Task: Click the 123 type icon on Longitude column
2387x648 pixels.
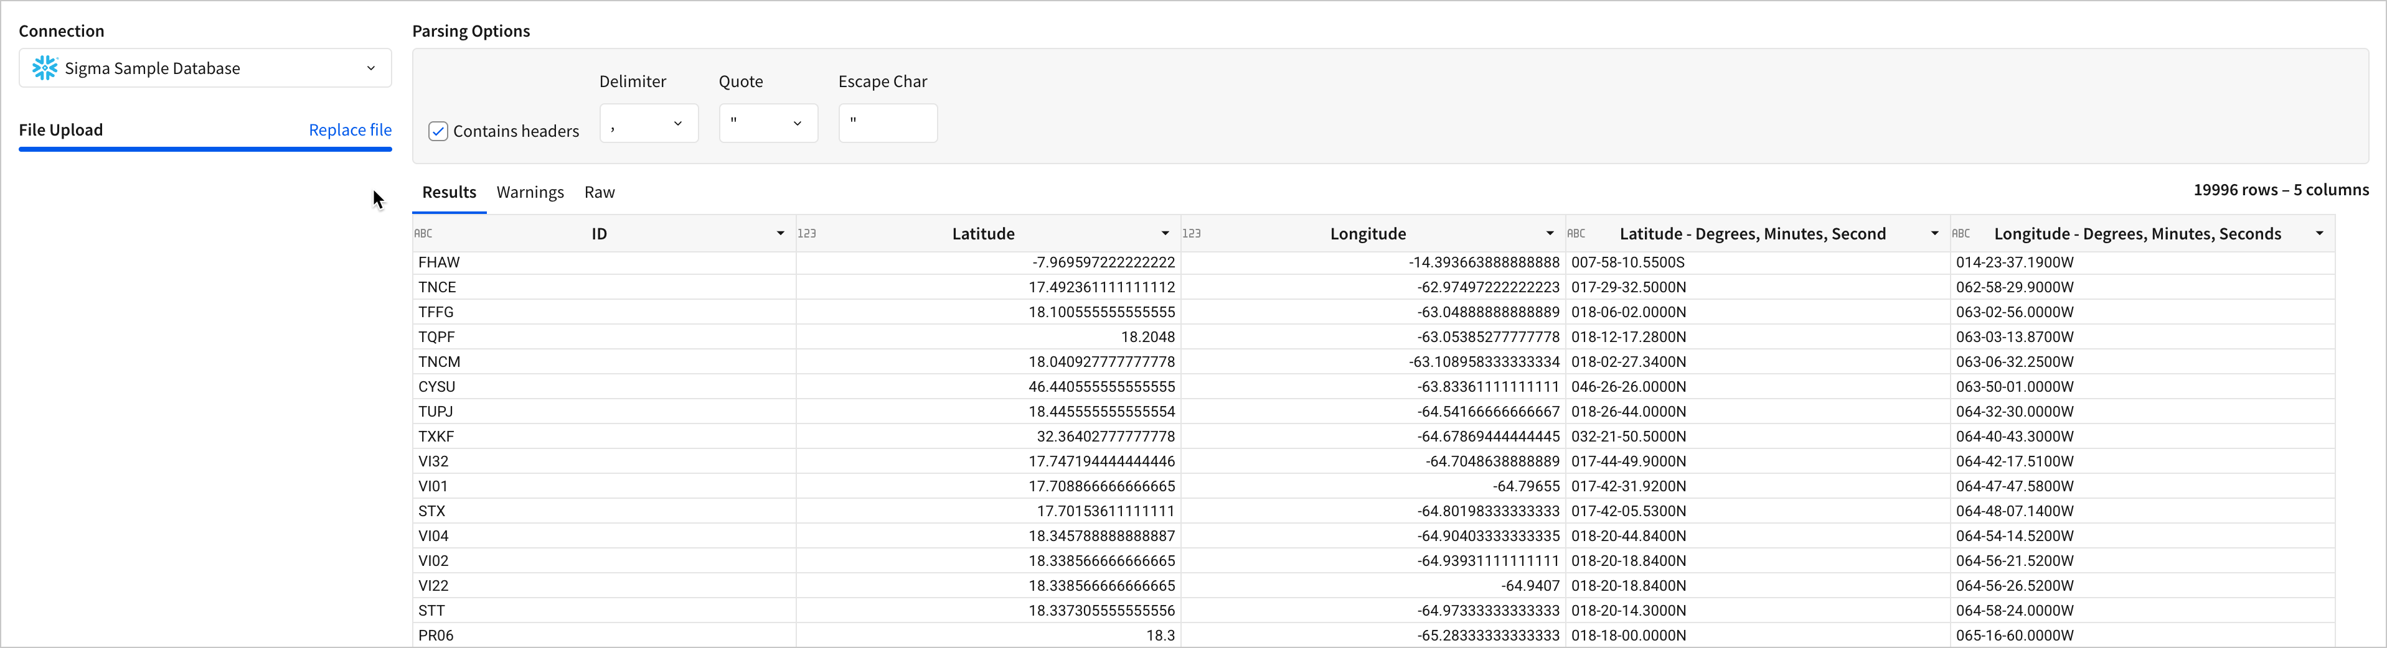Action: [1192, 234]
